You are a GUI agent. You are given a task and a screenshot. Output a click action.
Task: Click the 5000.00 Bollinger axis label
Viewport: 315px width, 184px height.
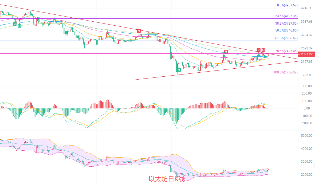click(306, 136)
